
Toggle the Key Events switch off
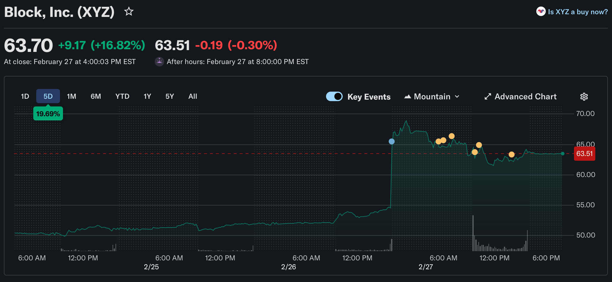[x=334, y=97]
